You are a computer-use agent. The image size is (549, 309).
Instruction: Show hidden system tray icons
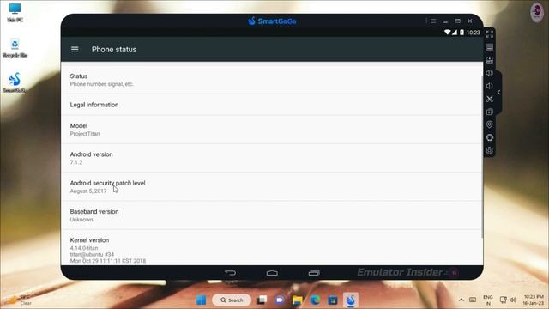click(x=462, y=300)
